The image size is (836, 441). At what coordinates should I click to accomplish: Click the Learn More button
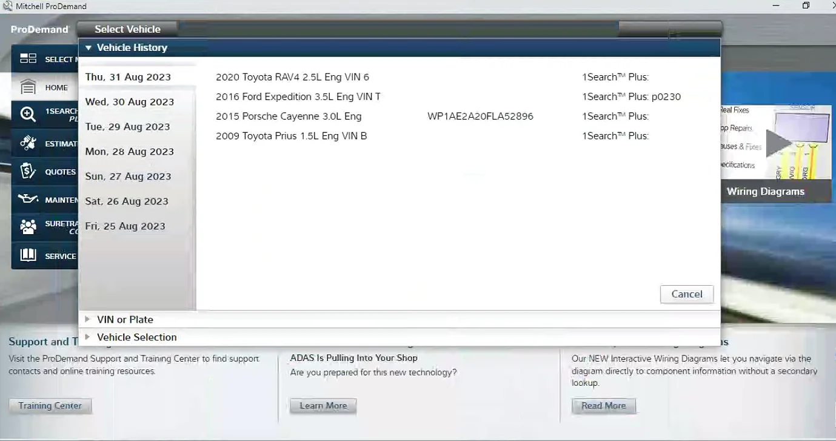[323, 406]
